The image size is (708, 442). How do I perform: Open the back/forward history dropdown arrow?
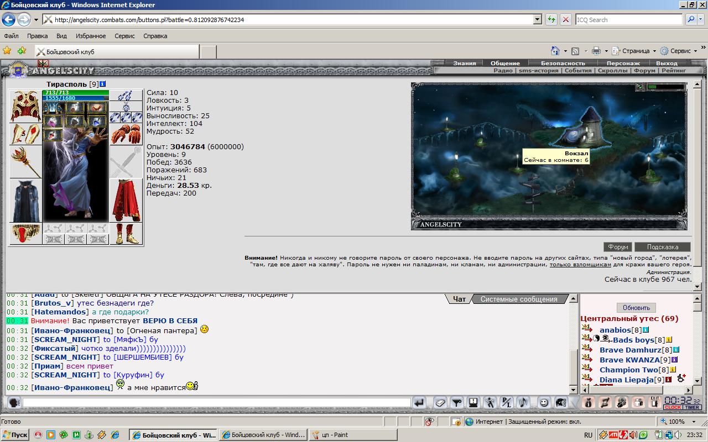36,20
